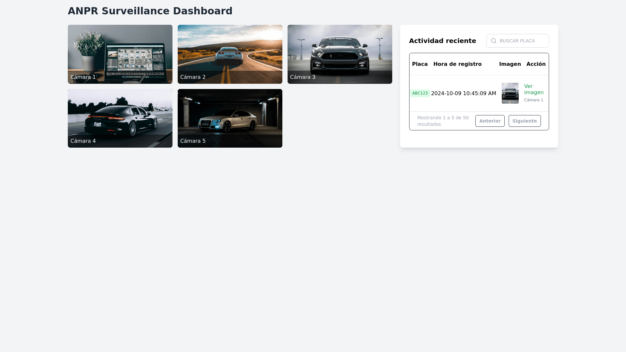Go back using the Anterior button
The width and height of the screenshot is (626, 352).
coord(490,121)
